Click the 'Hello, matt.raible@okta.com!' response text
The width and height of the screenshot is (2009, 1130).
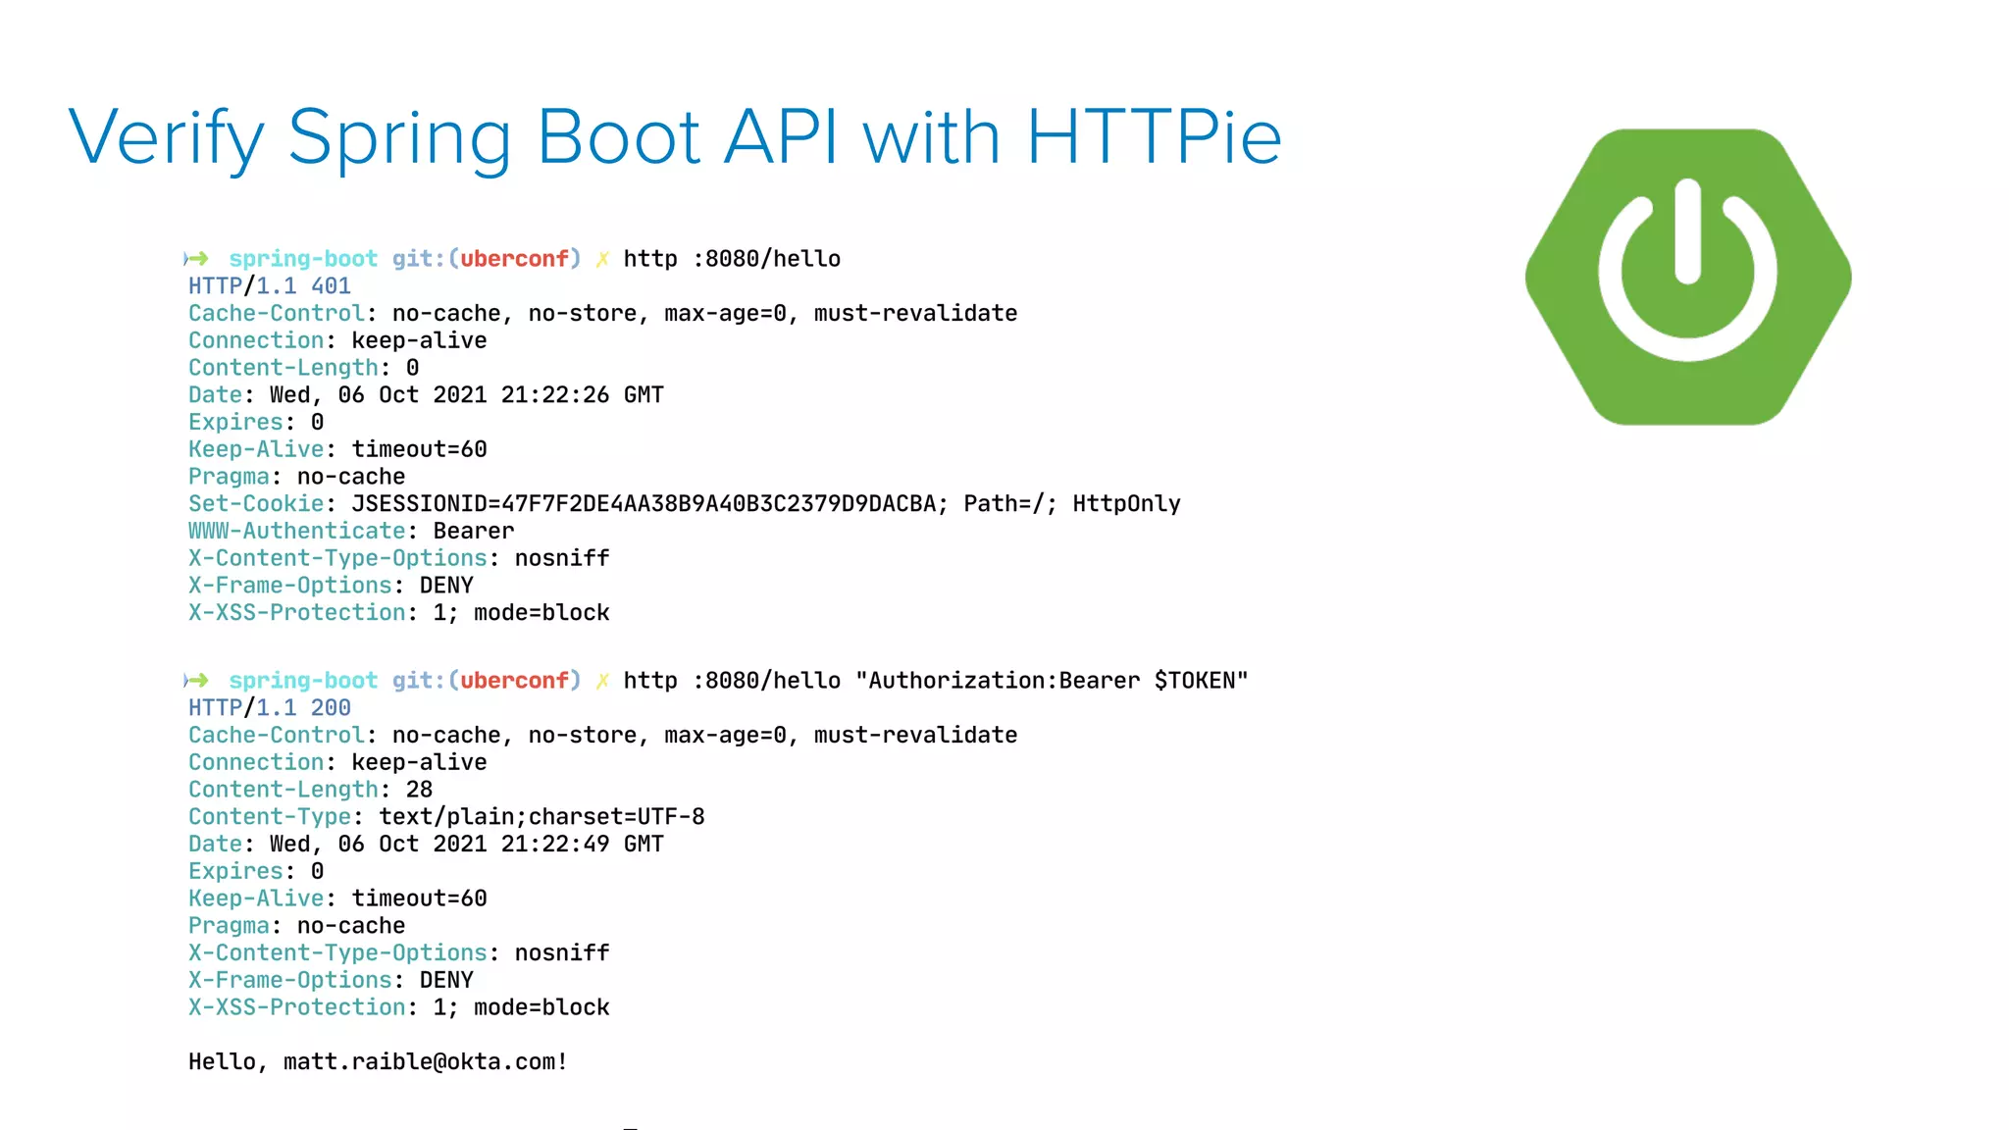pyautogui.click(x=378, y=1062)
